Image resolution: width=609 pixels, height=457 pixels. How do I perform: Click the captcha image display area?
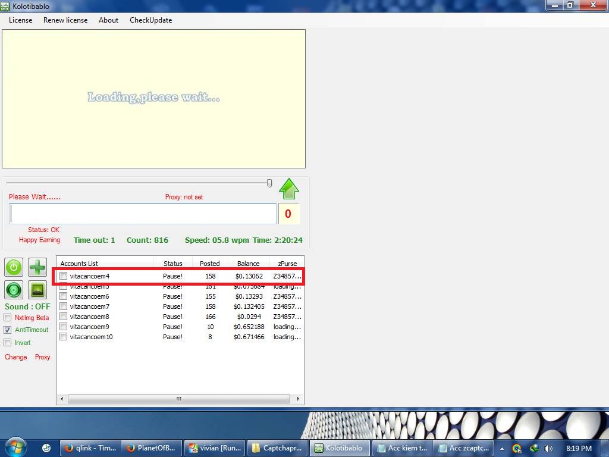click(x=154, y=99)
